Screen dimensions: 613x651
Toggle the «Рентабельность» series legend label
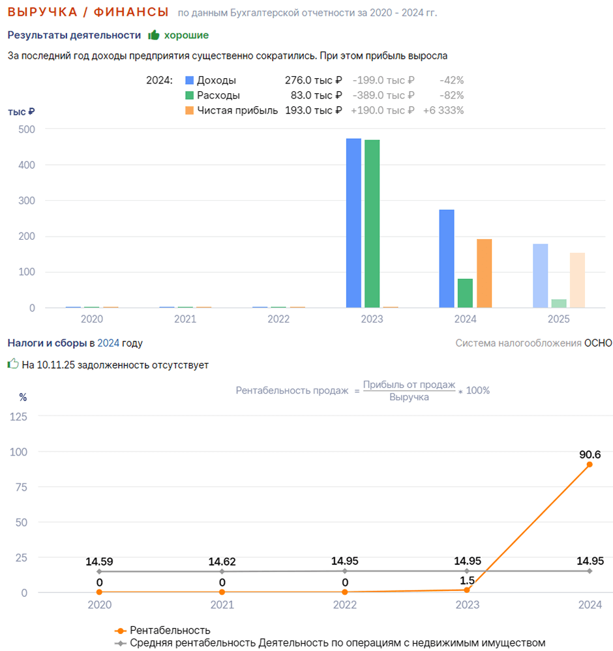[170, 631]
